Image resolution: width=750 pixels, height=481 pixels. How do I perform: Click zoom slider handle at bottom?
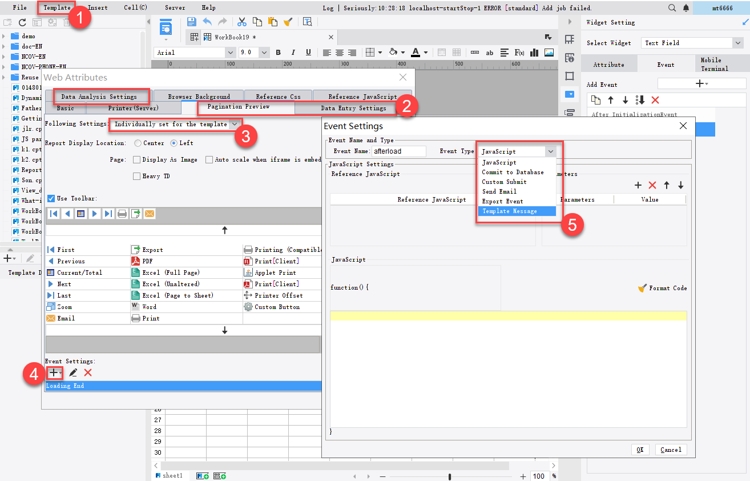[x=450, y=476]
